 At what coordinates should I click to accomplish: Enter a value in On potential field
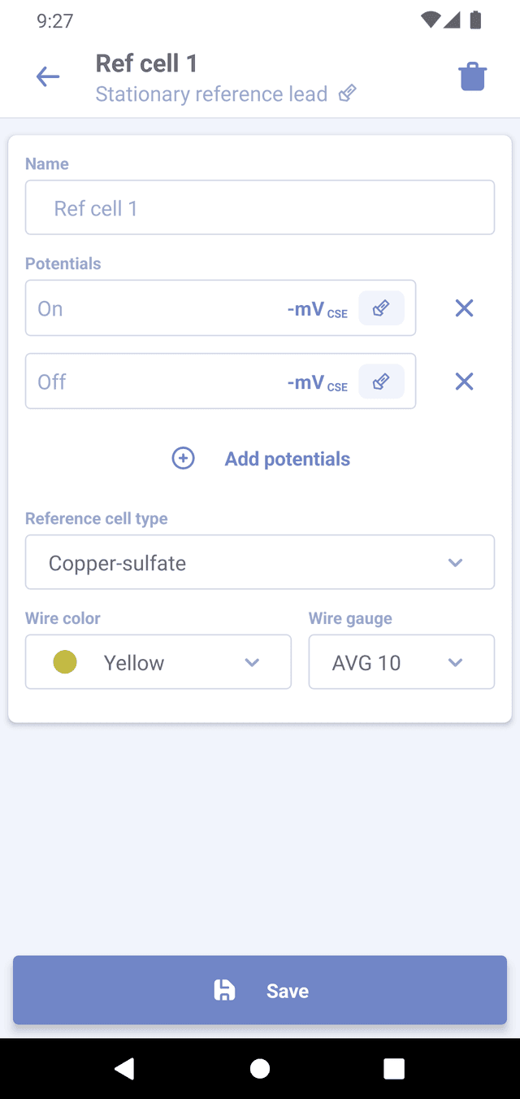click(x=154, y=308)
